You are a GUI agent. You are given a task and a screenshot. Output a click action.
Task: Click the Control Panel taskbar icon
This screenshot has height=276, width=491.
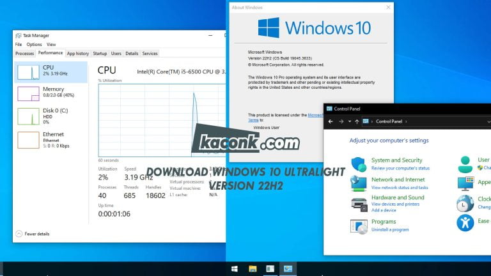tap(288, 269)
